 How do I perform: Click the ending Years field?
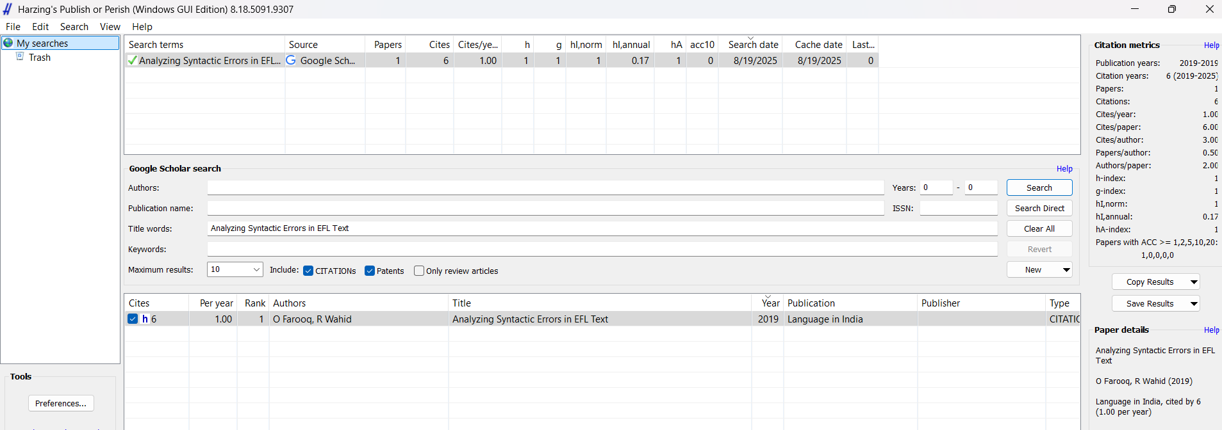click(x=981, y=187)
